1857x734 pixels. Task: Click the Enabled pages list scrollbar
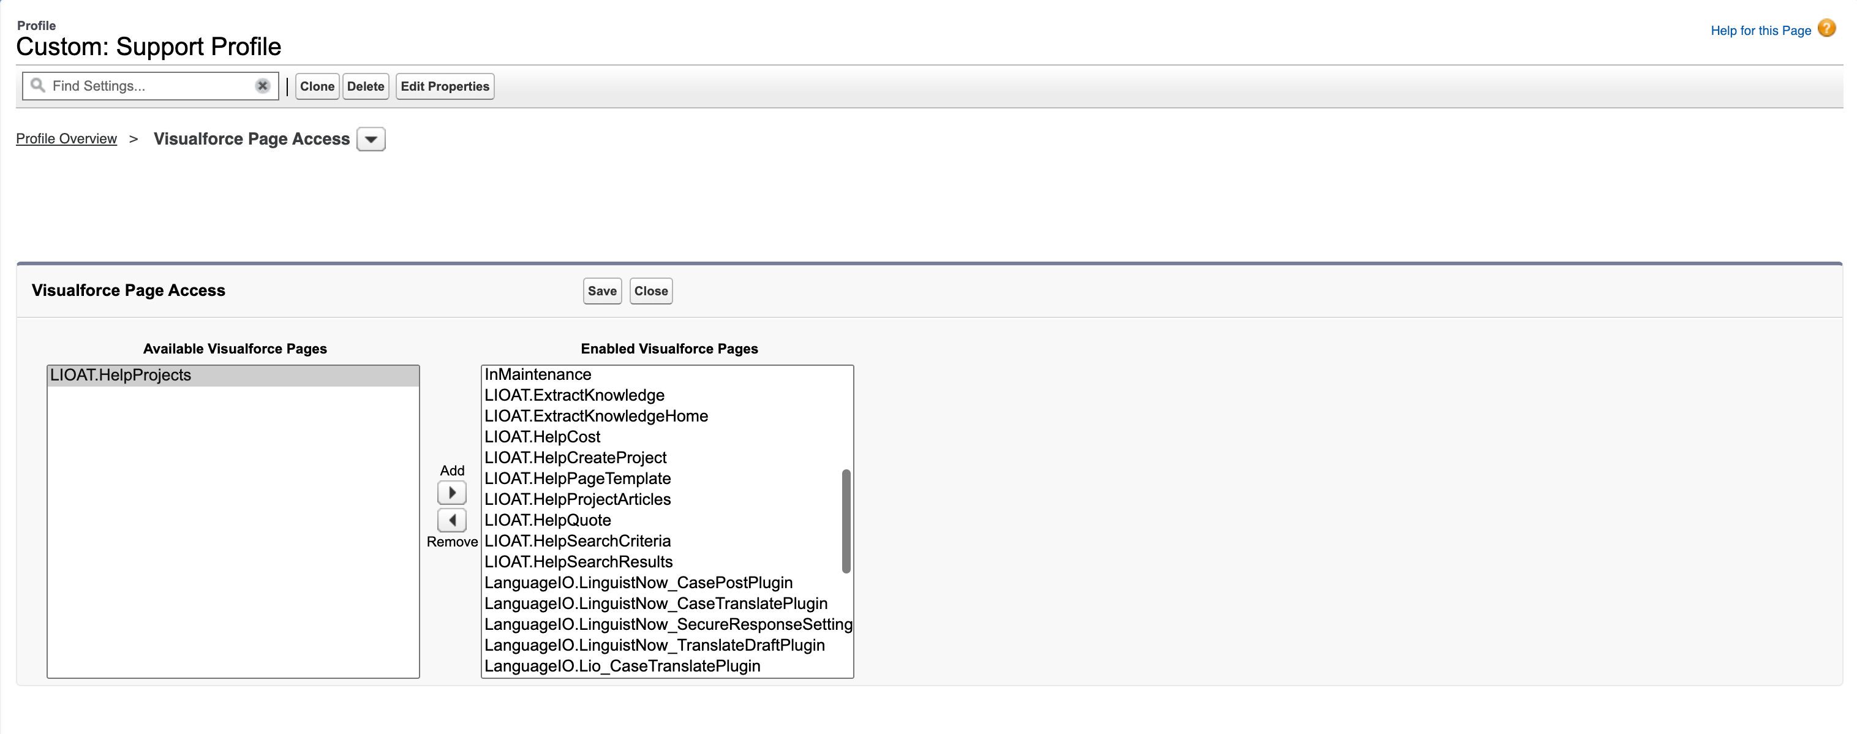pos(846,521)
